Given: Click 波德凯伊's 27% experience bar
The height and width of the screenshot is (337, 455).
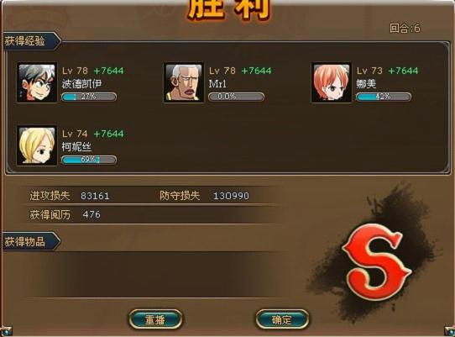Looking at the screenshot, I should (x=89, y=97).
